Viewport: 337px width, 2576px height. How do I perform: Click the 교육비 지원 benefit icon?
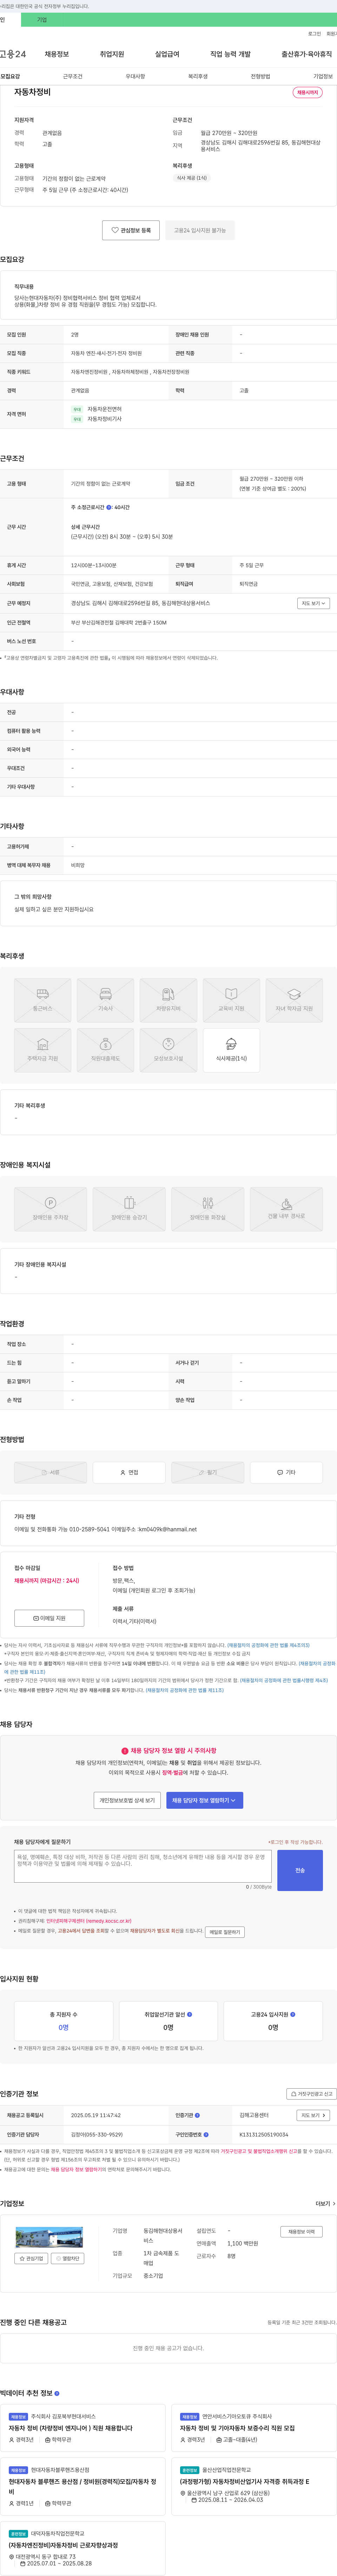231,1000
